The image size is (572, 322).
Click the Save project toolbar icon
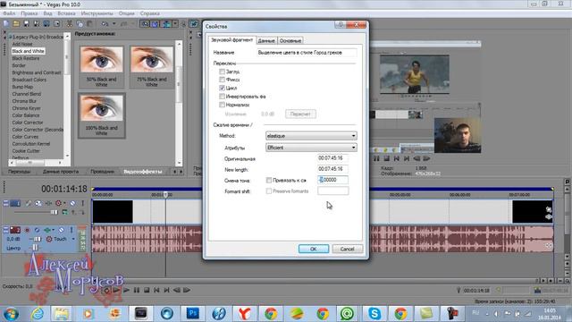click(x=26, y=24)
